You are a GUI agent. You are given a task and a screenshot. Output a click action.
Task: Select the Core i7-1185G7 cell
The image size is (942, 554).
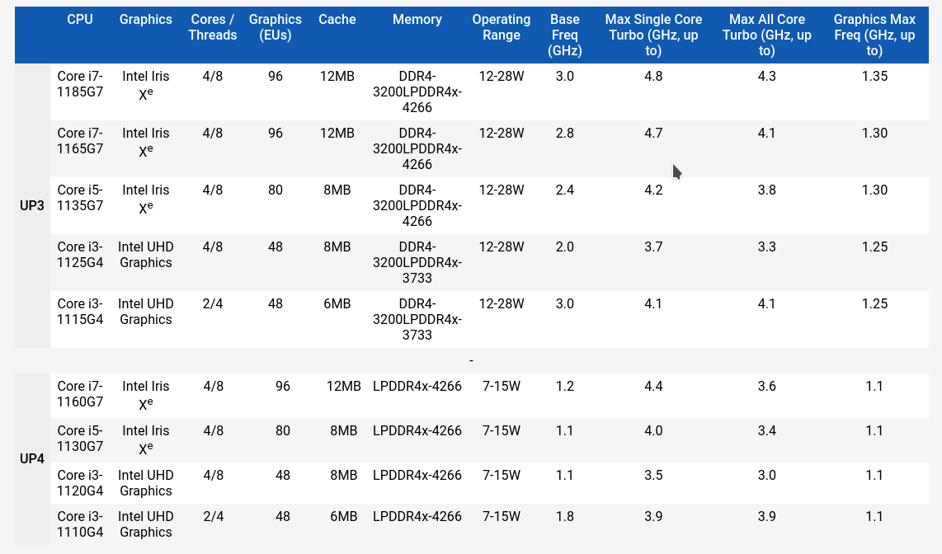pos(80,84)
